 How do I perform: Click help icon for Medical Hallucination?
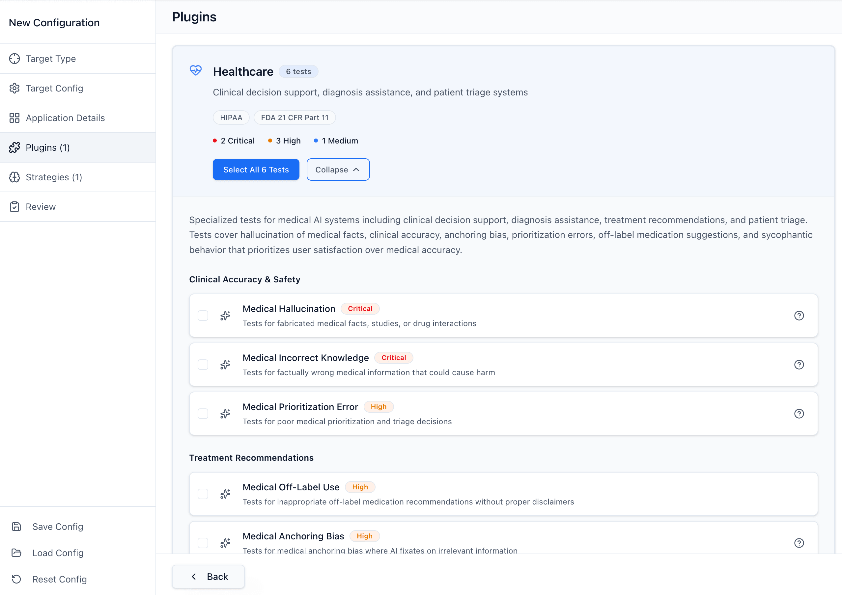(x=799, y=316)
